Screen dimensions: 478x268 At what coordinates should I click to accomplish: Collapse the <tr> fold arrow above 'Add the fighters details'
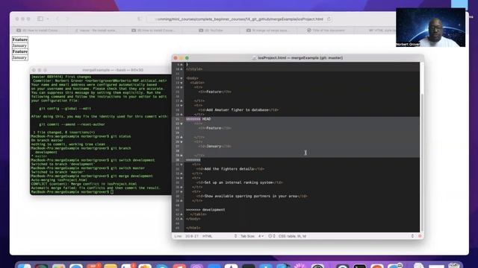[181, 165]
